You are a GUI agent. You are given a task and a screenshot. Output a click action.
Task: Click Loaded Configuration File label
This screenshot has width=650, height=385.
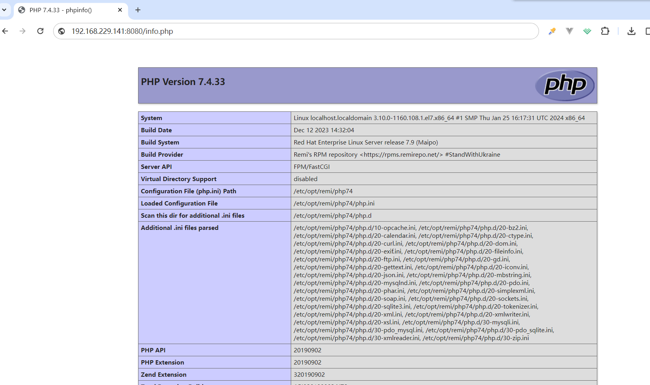[179, 204]
